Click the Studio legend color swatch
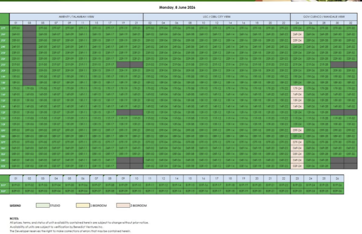Image resolution: width=362 pixels, height=234 pixels. 43,205
